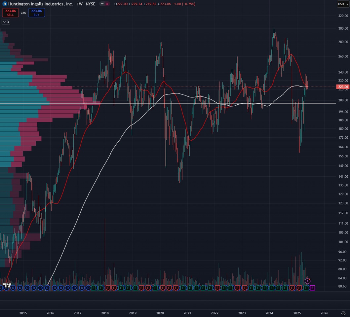Click the 2019 label on time axis
Viewport: 350px width, 317px height.
tap(133, 313)
